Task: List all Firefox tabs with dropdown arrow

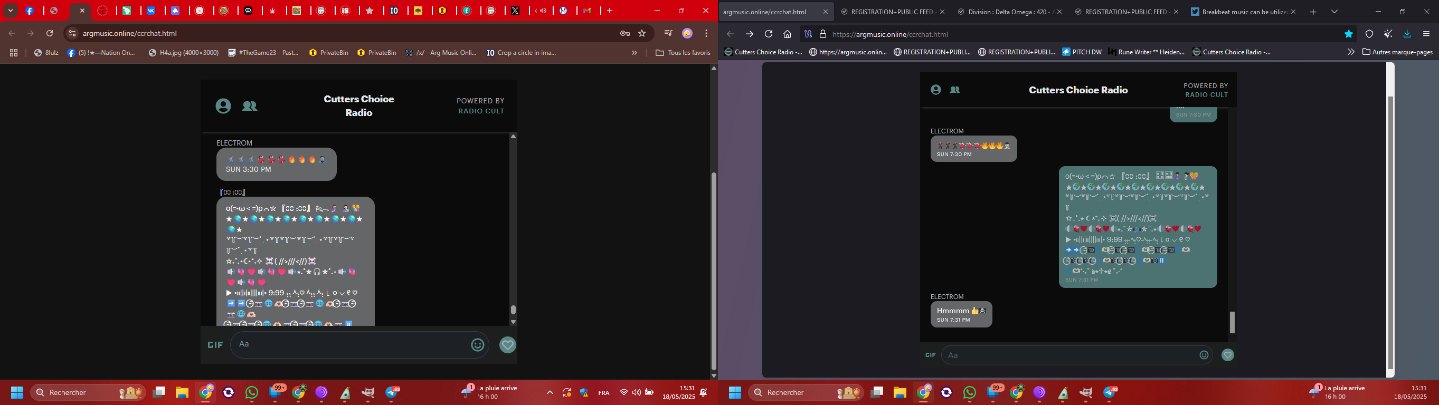Action: coord(1334,12)
